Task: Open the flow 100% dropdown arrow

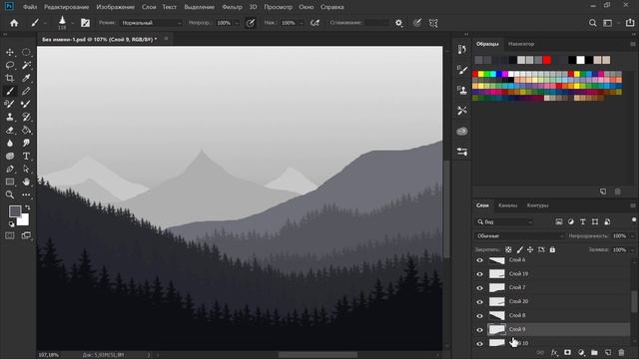Action: tap(302, 23)
